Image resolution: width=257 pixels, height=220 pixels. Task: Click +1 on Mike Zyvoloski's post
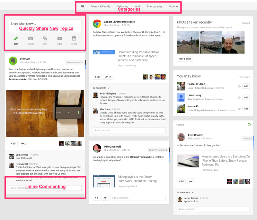coord(96,198)
